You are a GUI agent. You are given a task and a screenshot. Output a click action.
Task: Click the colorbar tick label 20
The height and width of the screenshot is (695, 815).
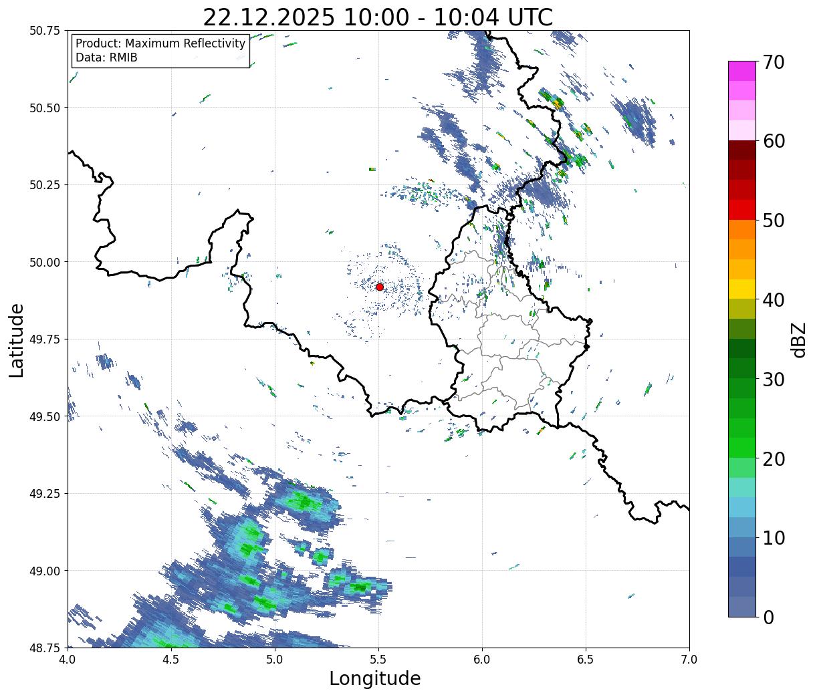774,458
